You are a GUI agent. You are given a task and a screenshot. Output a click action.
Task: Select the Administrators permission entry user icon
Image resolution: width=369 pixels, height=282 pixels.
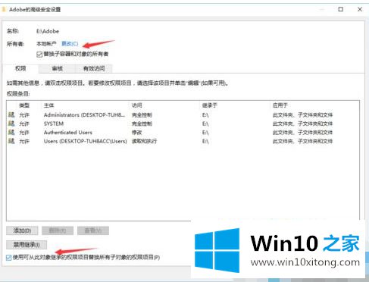(11, 115)
